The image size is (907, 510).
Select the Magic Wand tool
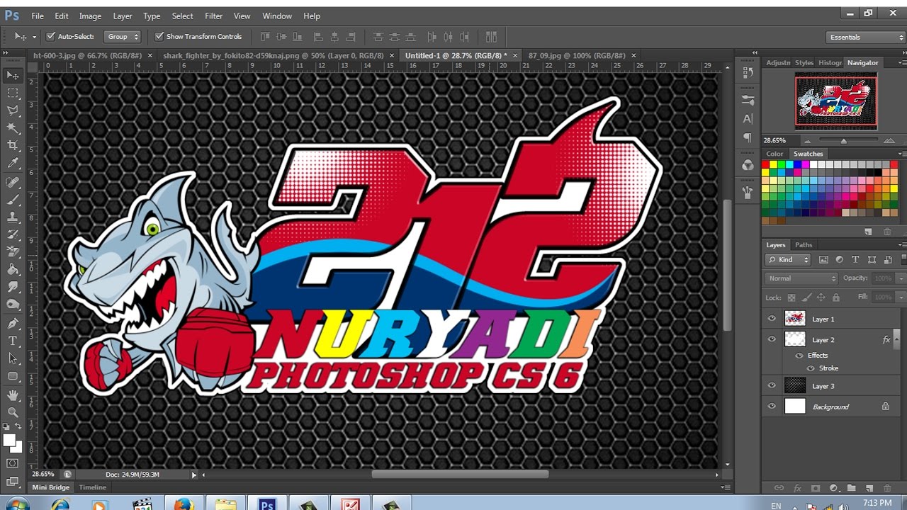[x=13, y=128]
